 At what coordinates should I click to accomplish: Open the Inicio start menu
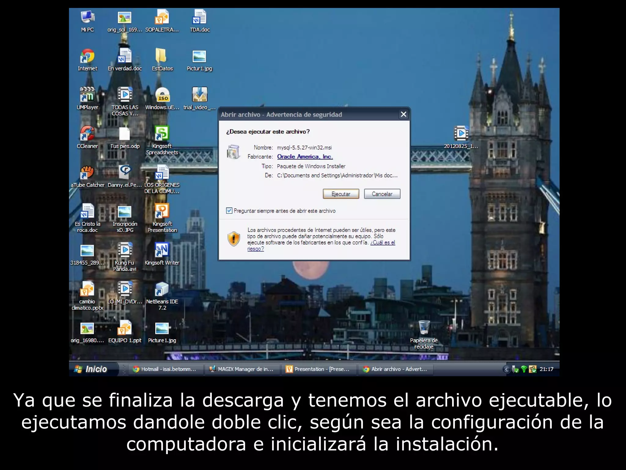pos(93,369)
